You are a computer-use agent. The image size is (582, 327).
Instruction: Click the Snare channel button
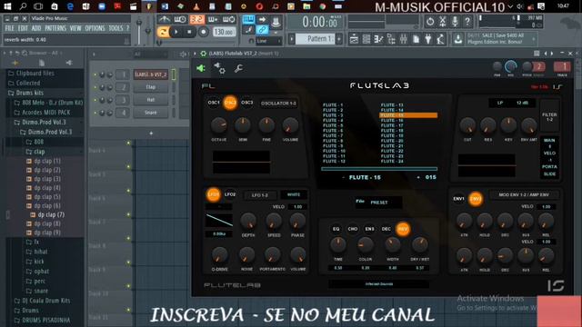tap(151, 113)
